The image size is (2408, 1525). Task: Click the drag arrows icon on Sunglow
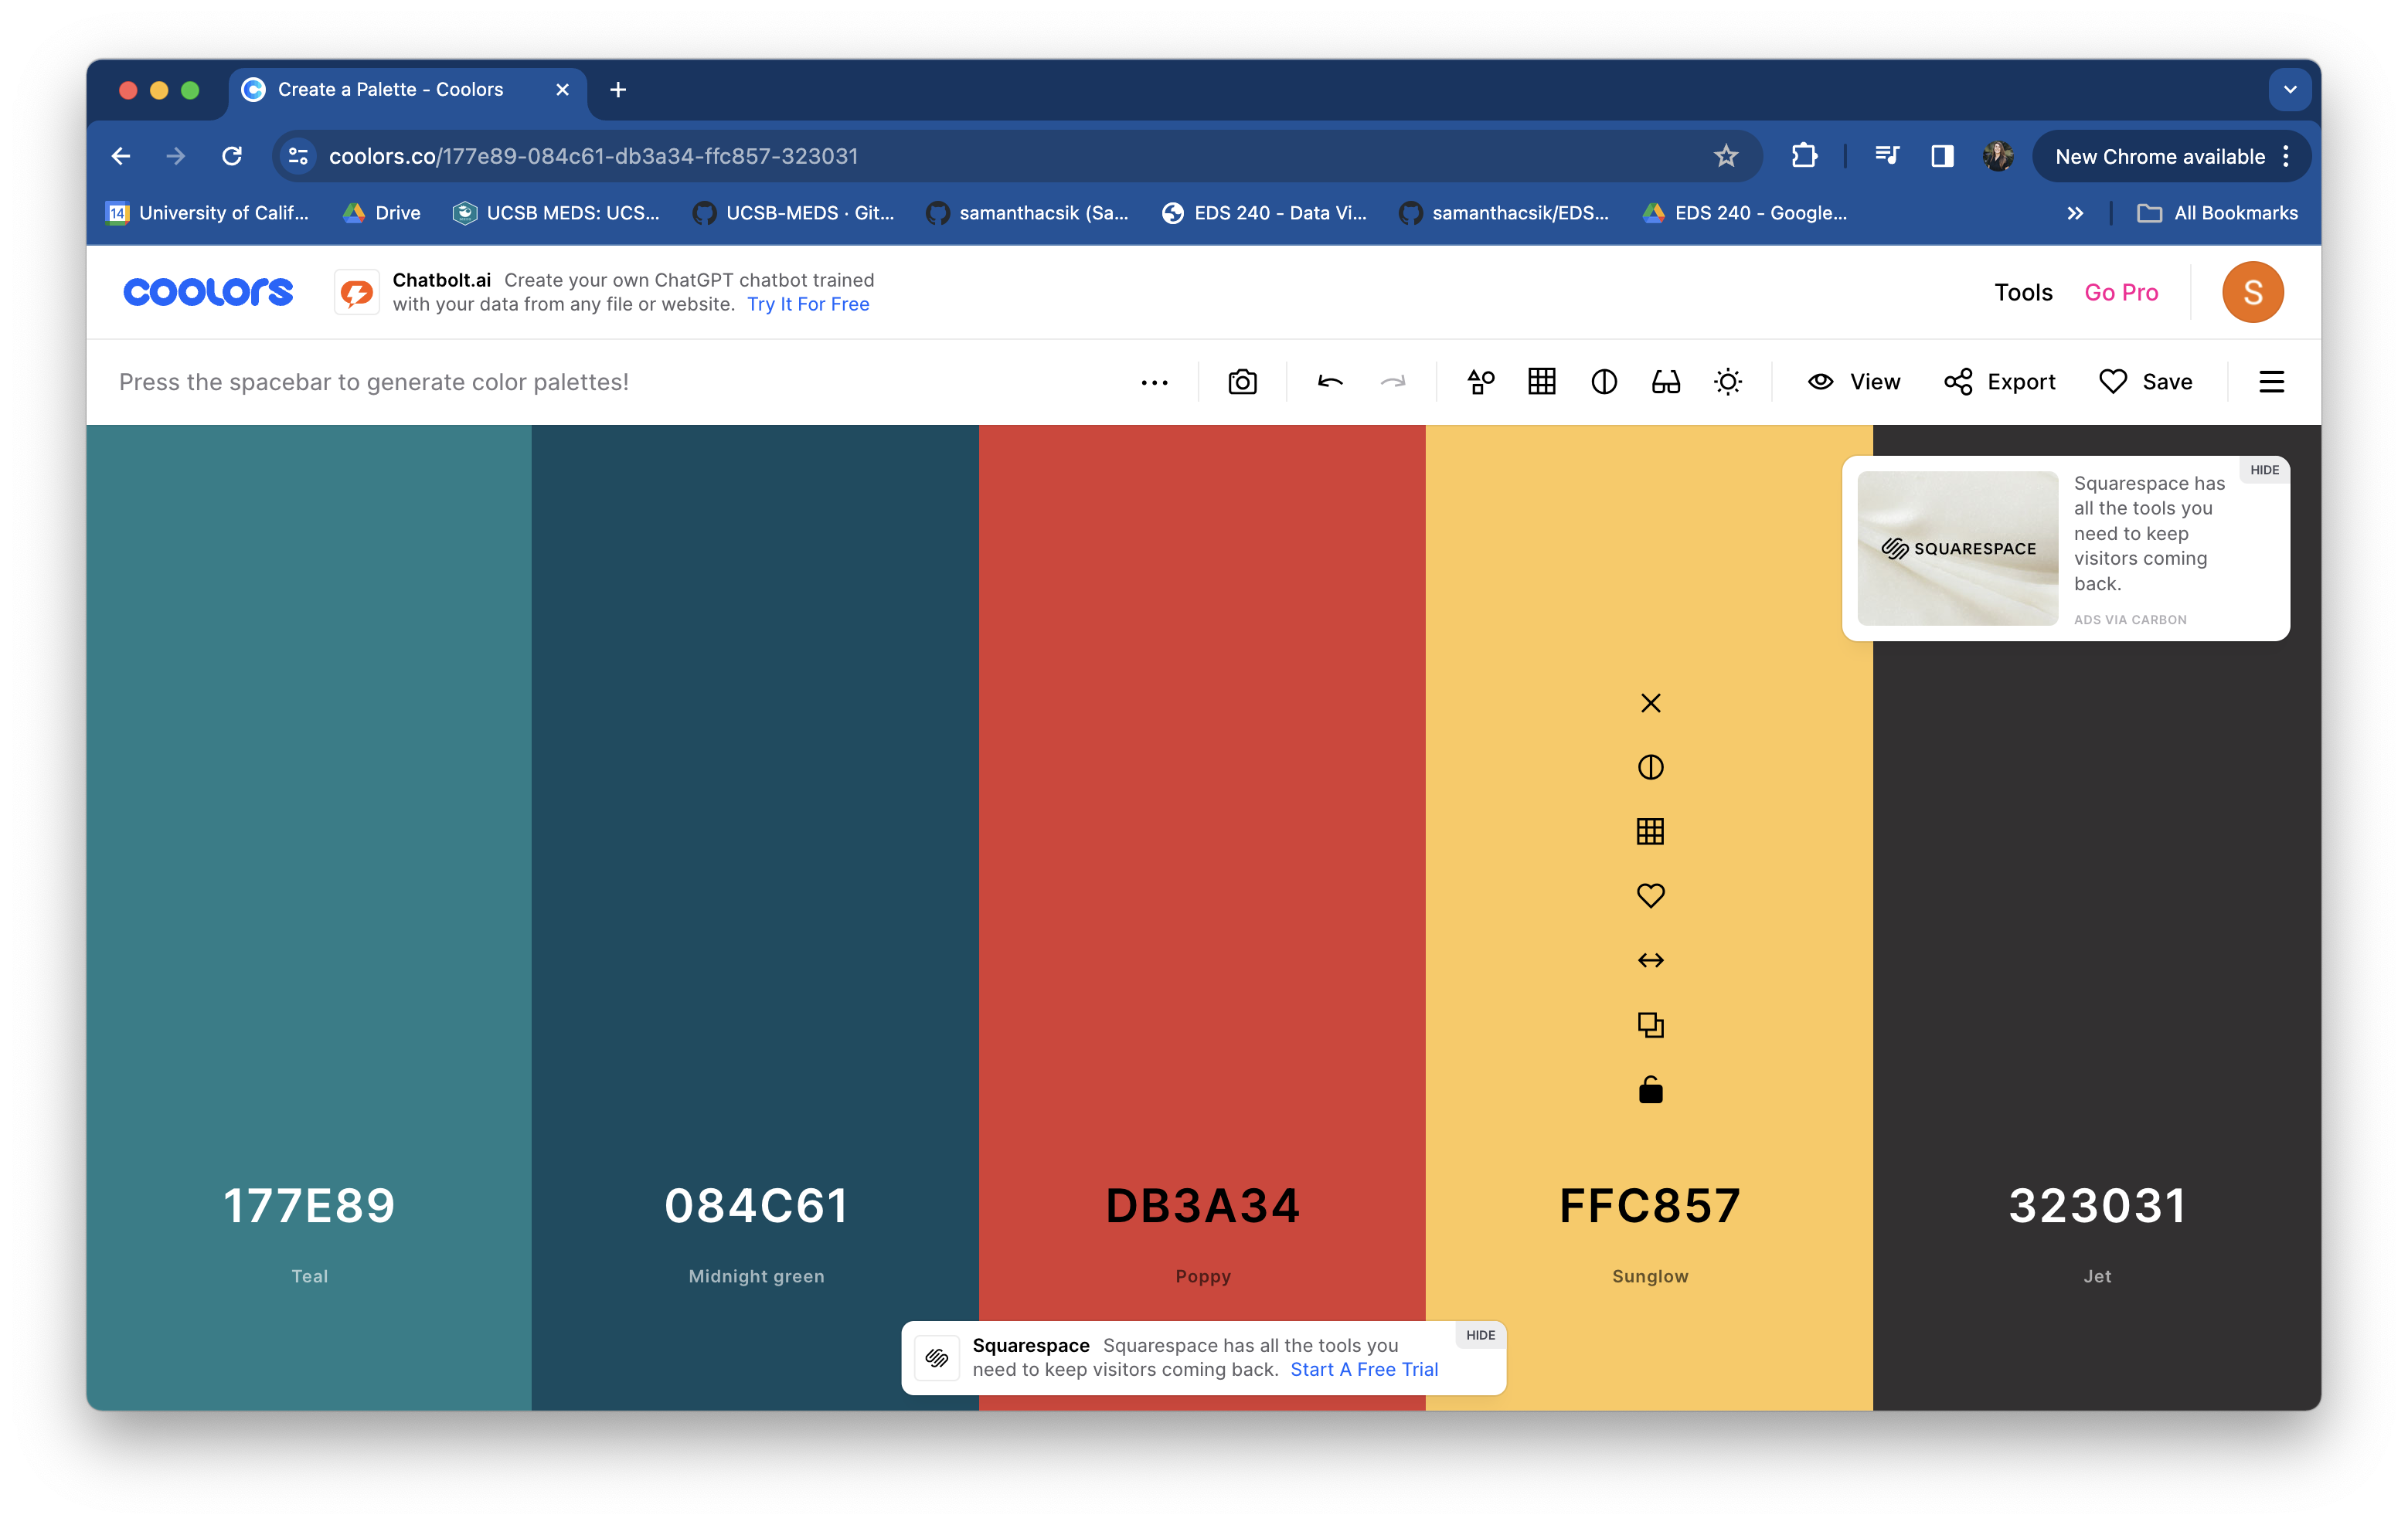tap(1650, 960)
